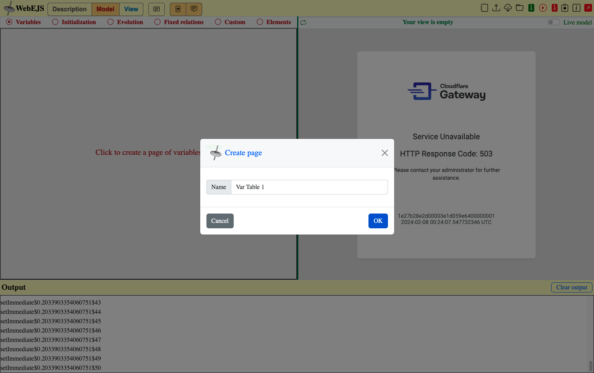Switch to the View tab
594x373 pixels.
(131, 9)
